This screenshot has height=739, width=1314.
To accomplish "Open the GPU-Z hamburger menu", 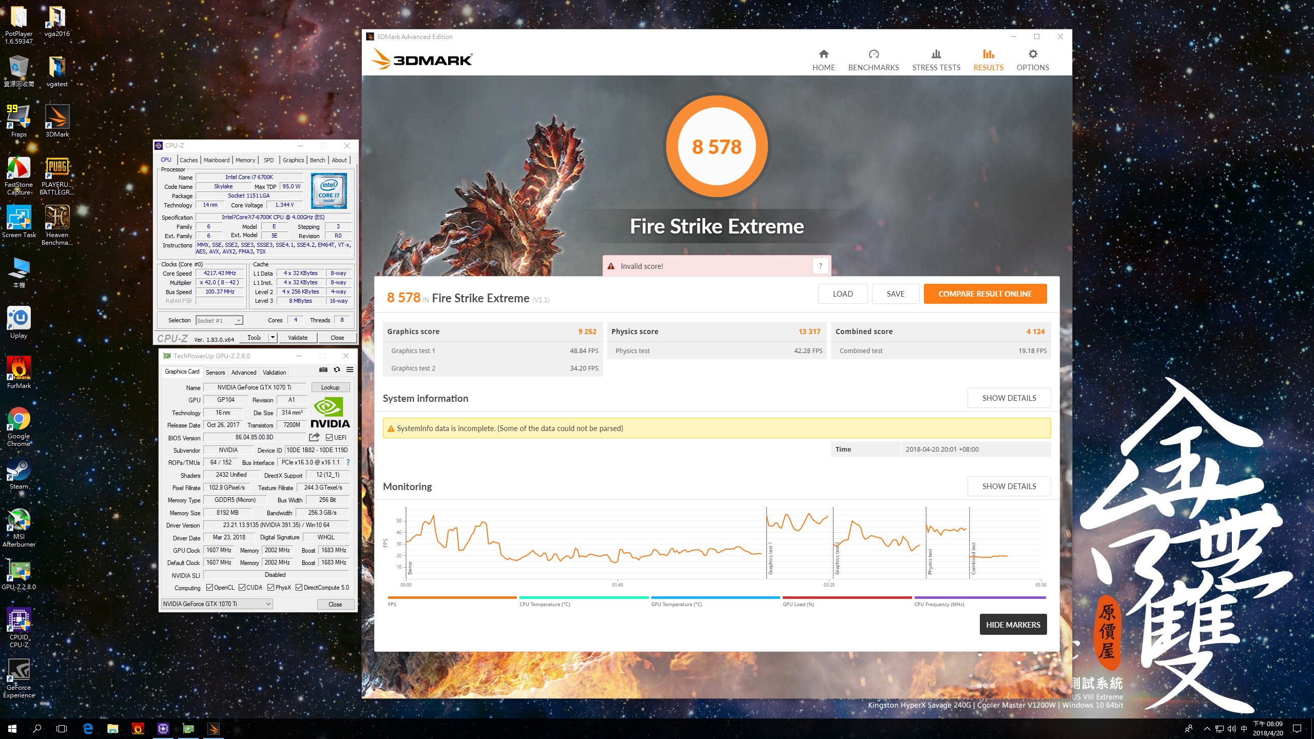I will pos(350,369).
